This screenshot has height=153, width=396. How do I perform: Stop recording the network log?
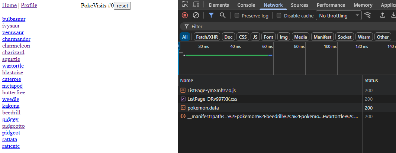[185, 15]
